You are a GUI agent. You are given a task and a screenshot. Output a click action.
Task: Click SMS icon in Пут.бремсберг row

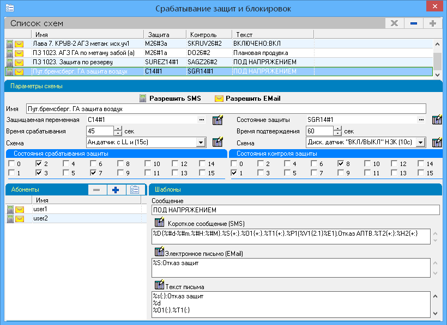click(10, 71)
